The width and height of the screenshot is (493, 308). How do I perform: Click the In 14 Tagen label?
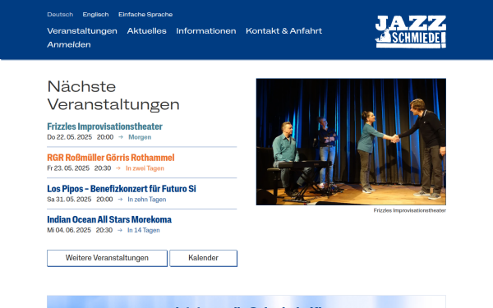pos(143,230)
